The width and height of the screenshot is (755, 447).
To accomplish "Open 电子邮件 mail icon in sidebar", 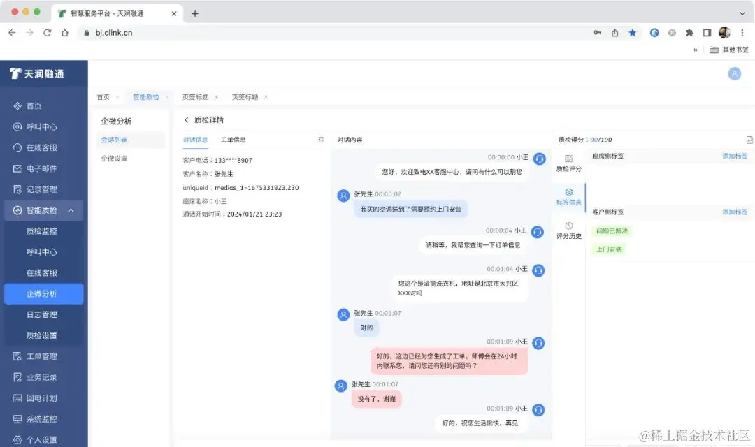I will (17, 168).
